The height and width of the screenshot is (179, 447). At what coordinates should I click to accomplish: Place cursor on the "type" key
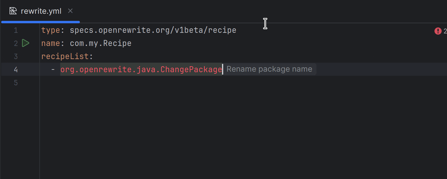click(51, 30)
